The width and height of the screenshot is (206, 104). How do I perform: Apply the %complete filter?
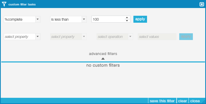click(x=140, y=19)
